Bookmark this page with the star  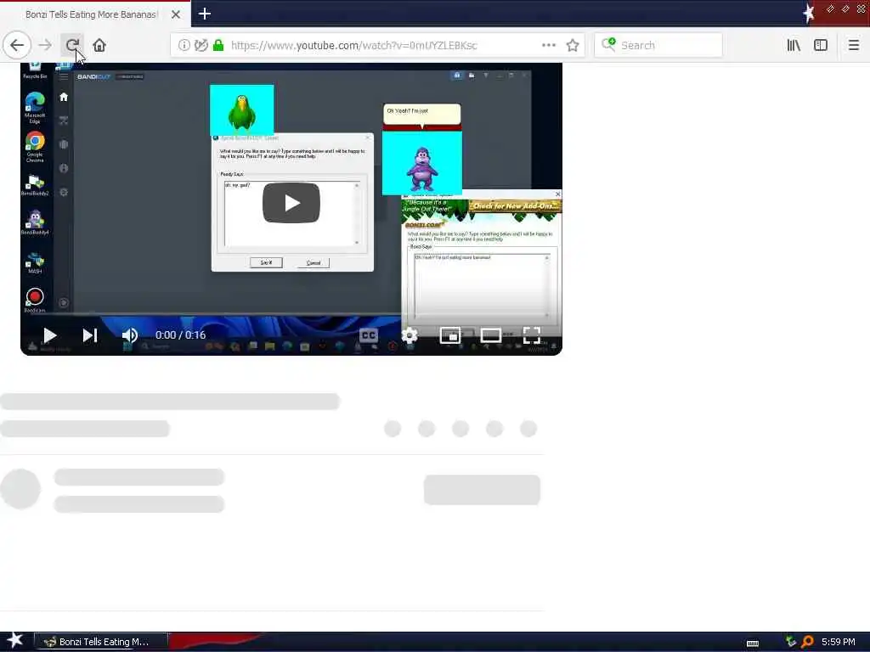[x=573, y=45]
